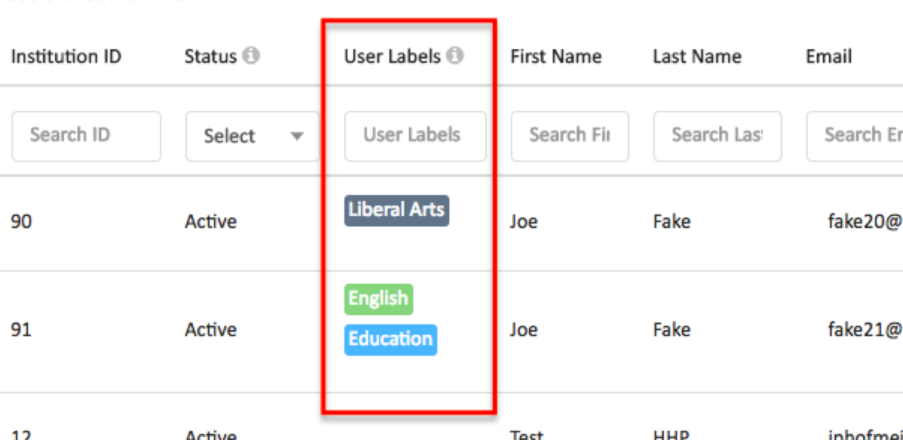Click the fake20@ email cell
Viewport: 903px width, 440px height.
point(865,221)
